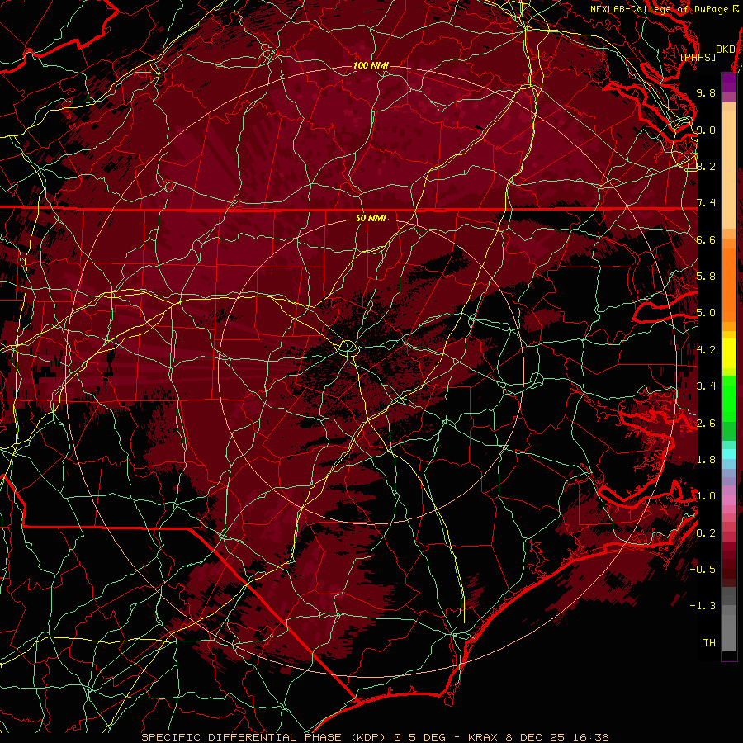The width and height of the screenshot is (743, 743).
Task: Click the 5.8 value on the color scale
Action: click(706, 277)
